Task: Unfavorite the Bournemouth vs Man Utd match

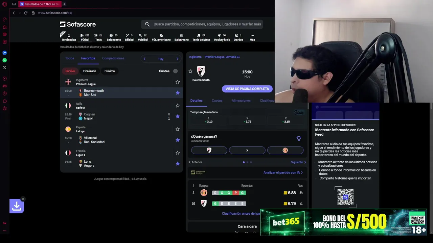Action: point(178,93)
